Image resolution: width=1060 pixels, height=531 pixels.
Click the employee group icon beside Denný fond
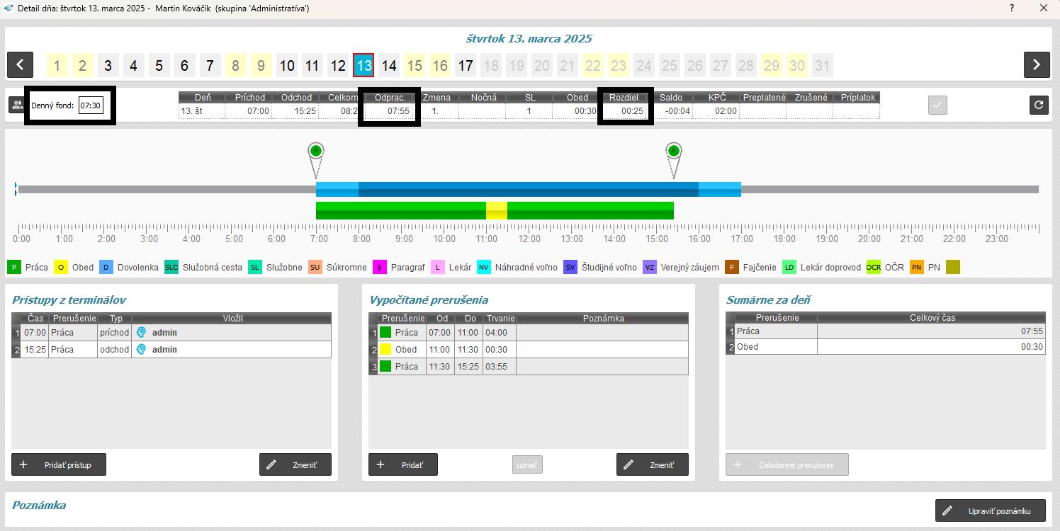click(x=17, y=105)
